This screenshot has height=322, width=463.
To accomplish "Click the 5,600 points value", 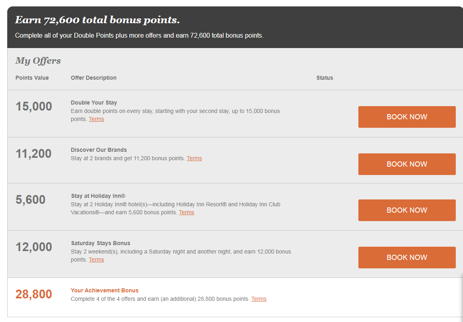I will tap(30, 200).
